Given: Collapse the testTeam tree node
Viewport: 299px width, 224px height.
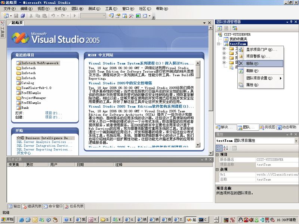Looking at the screenshot, I should point(219,44).
